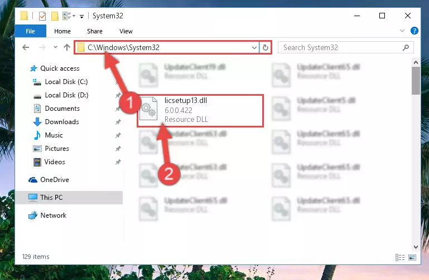Click the Pictures icon in sidebar
Screen dimensions: 429x280
click(x=37, y=149)
